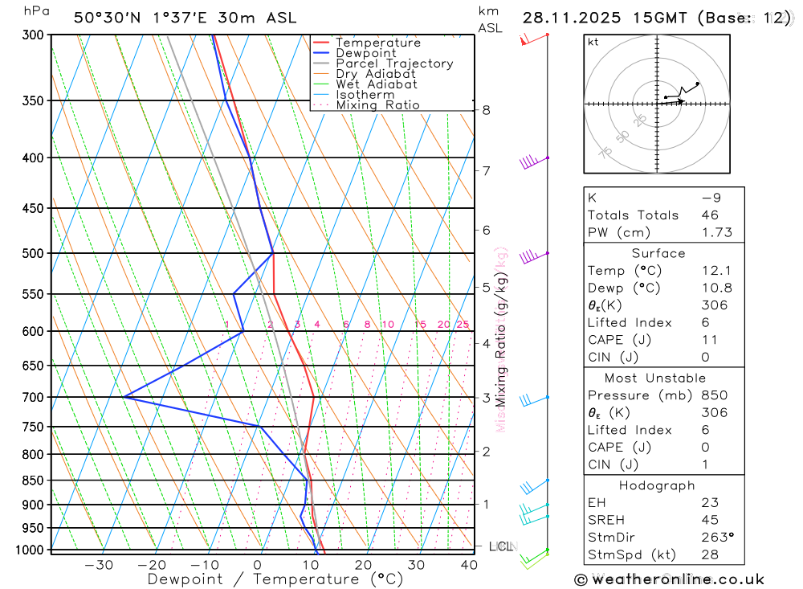Click the 600 pressure axis label

[x=33, y=331]
